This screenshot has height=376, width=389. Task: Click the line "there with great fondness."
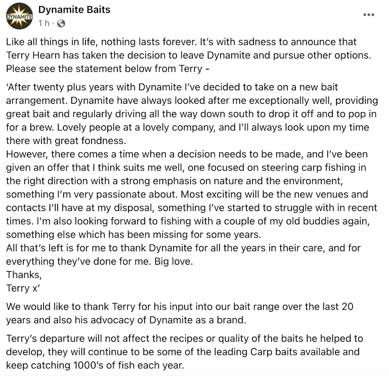(x=66, y=141)
